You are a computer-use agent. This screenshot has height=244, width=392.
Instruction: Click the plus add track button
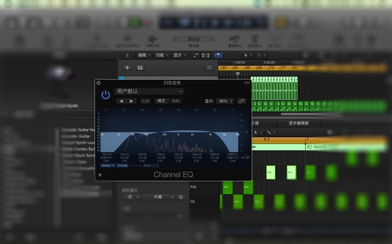tap(127, 68)
